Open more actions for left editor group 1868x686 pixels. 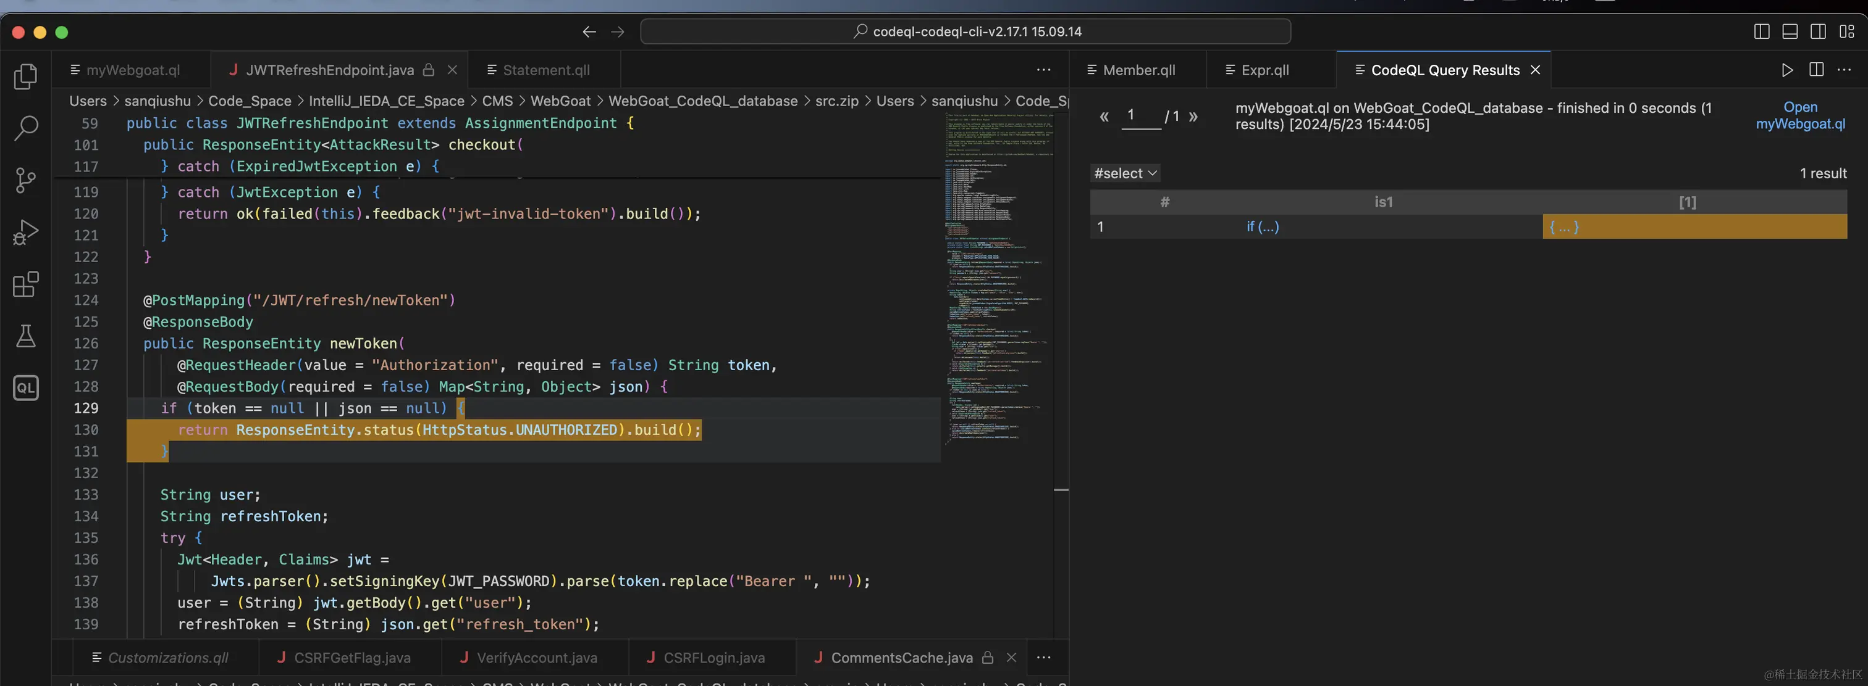[x=1043, y=70]
